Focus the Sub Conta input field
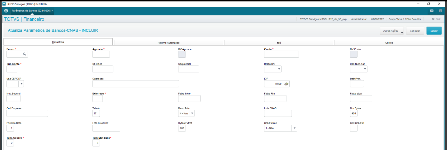 [12, 69]
